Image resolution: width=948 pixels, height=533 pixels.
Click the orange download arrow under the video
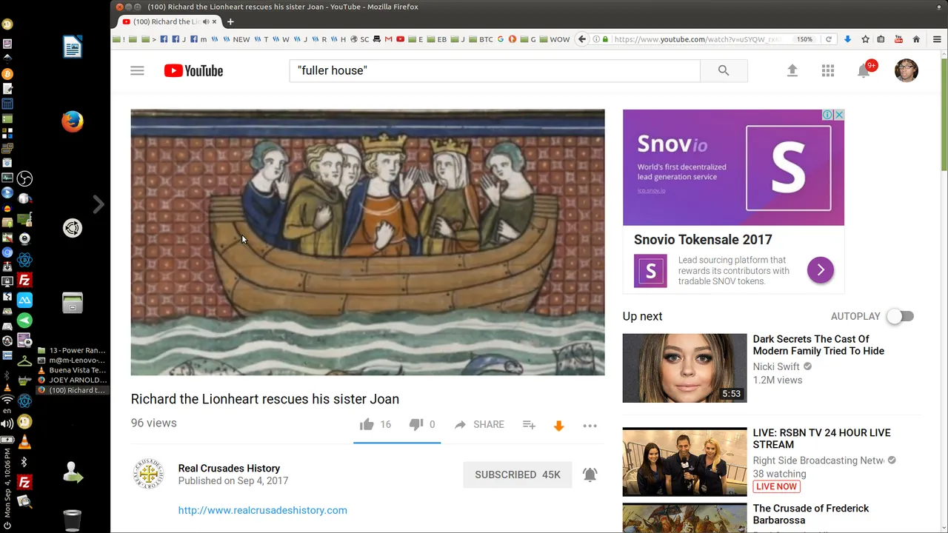(559, 425)
